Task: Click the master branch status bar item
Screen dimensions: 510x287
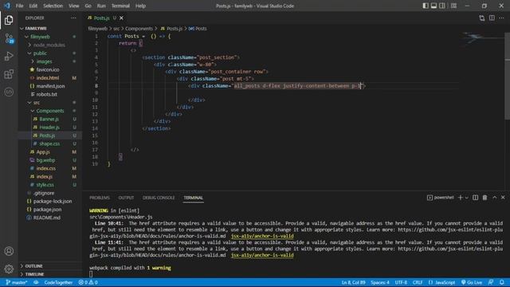Action: coord(16,282)
